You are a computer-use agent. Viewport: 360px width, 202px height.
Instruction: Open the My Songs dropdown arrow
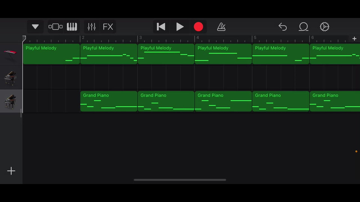click(x=35, y=27)
